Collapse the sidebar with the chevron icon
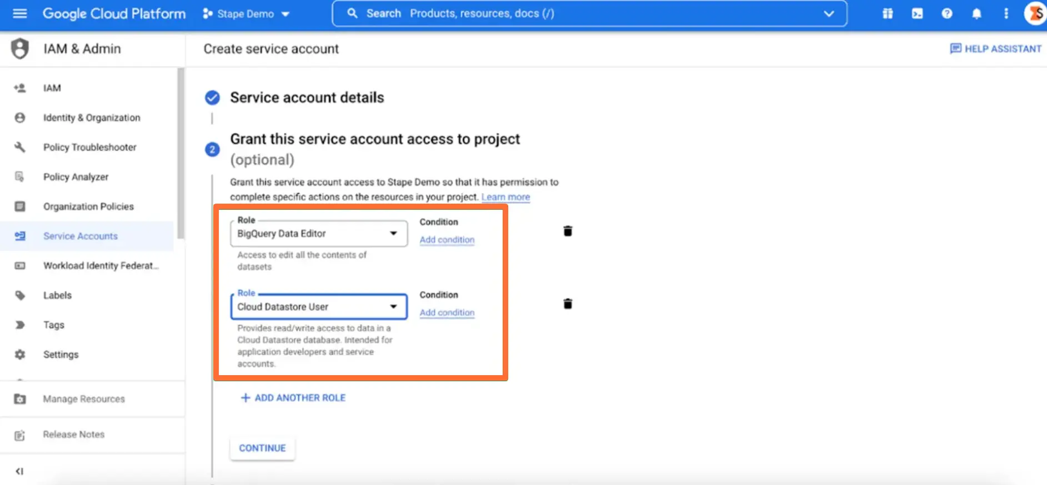 click(x=19, y=471)
